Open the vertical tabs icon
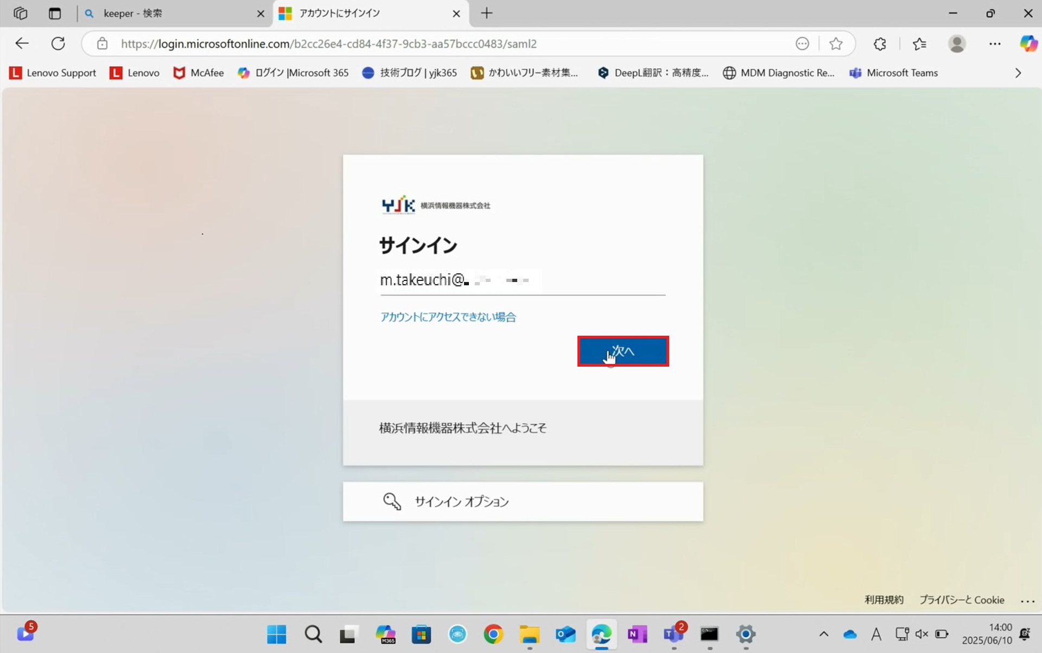Image resolution: width=1042 pixels, height=653 pixels. click(x=55, y=14)
